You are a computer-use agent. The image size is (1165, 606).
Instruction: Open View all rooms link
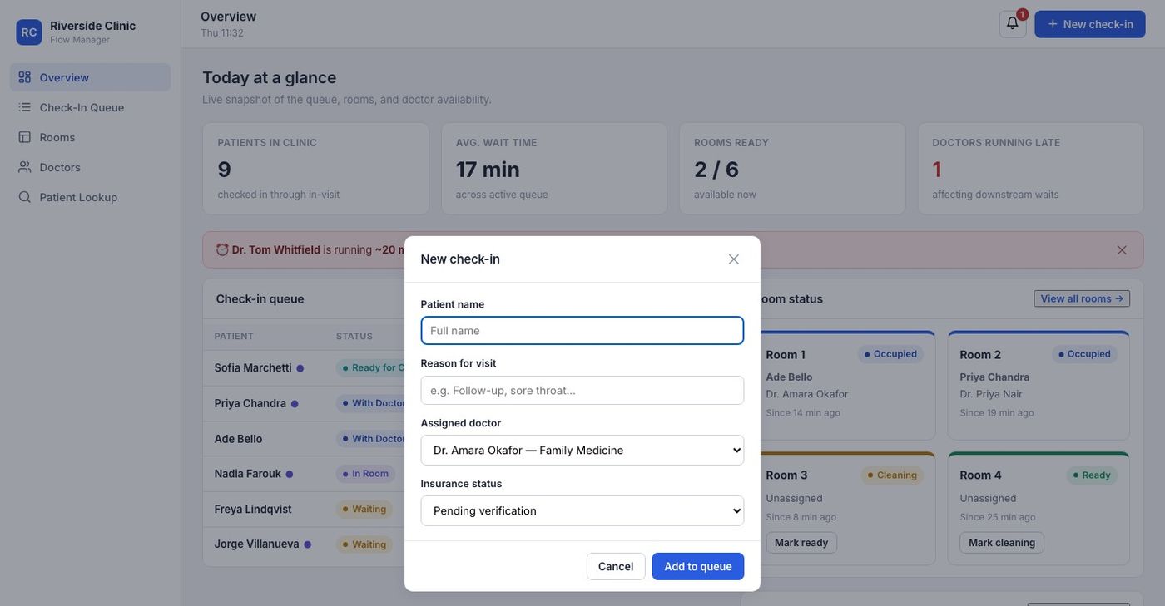1082,298
